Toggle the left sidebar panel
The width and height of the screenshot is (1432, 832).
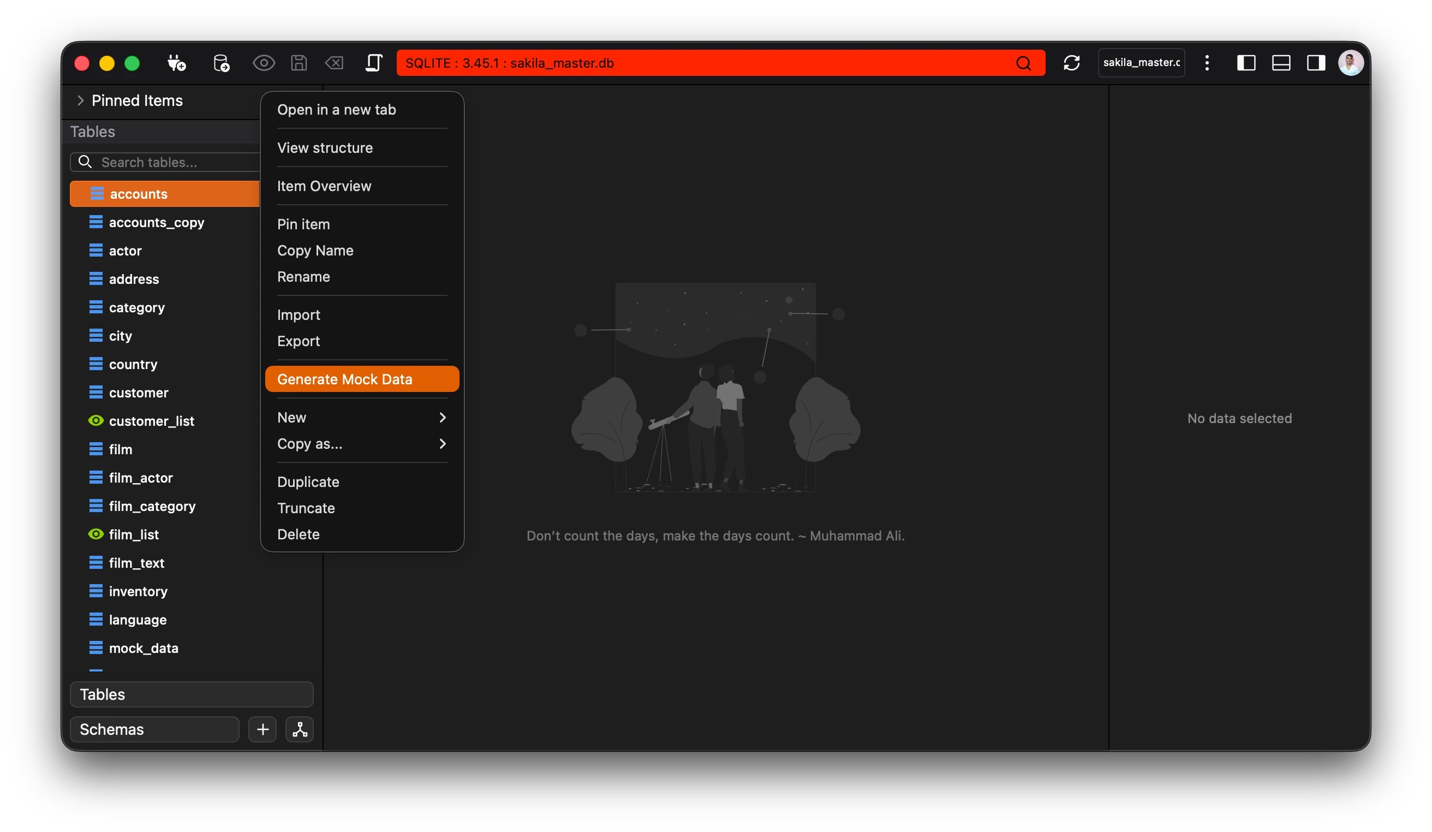(1245, 63)
